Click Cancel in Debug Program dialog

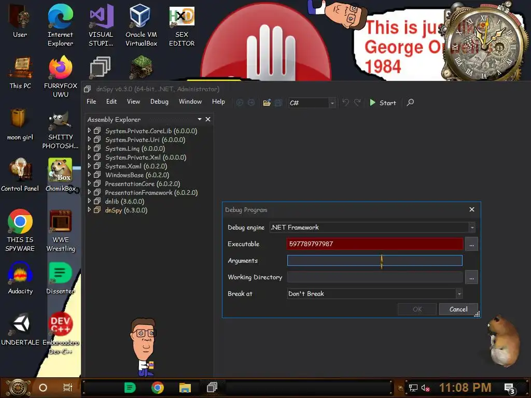pyautogui.click(x=458, y=309)
